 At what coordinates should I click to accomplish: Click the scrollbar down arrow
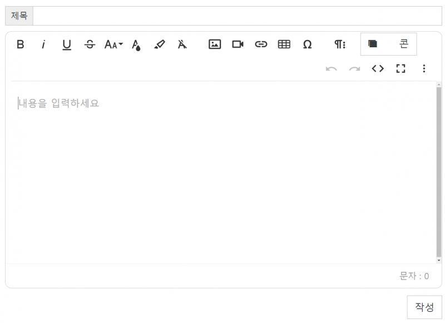pyautogui.click(x=439, y=260)
